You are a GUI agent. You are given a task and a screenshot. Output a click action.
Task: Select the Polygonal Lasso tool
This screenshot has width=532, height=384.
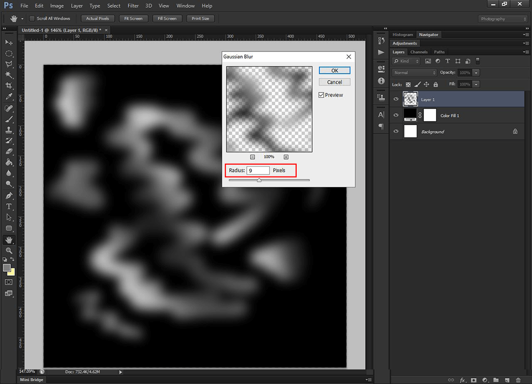tap(9, 64)
